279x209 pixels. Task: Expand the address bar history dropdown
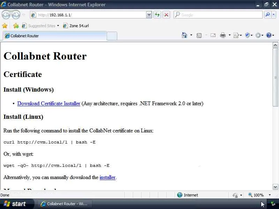(x=149, y=15)
